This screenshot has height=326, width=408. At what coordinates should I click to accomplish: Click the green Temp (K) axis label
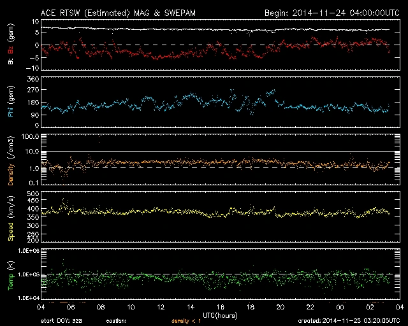point(11,275)
